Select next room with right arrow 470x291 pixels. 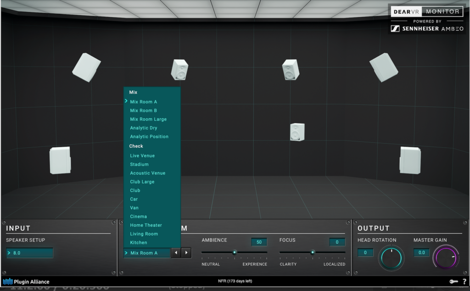click(186, 252)
